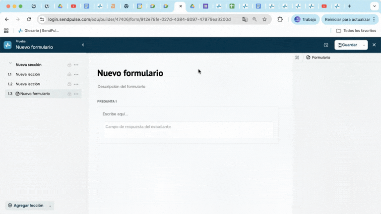Viewport: 381px width, 214px height.
Task: Click the Escribe aquí question field
Action: click(115, 114)
